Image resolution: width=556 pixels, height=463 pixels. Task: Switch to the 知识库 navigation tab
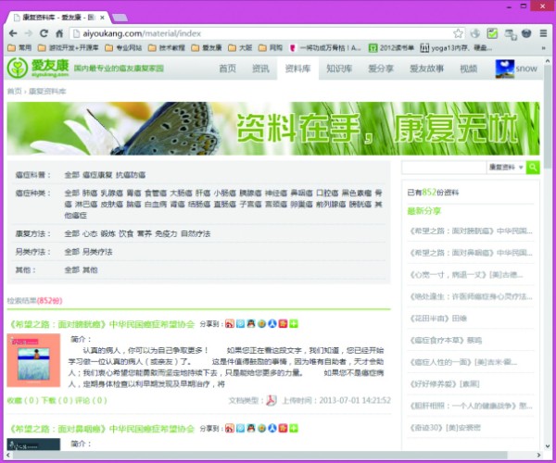(339, 69)
